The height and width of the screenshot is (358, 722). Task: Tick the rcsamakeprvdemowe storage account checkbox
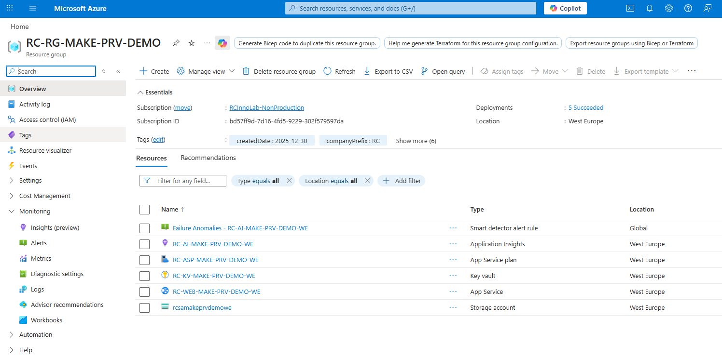pos(144,308)
